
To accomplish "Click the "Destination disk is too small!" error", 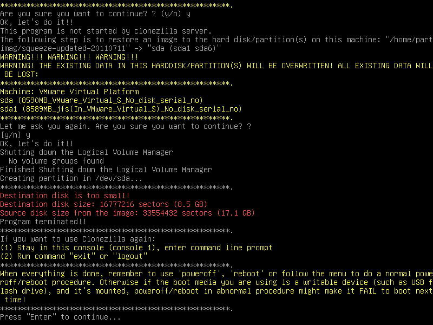I will pyautogui.click(x=65, y=196).
